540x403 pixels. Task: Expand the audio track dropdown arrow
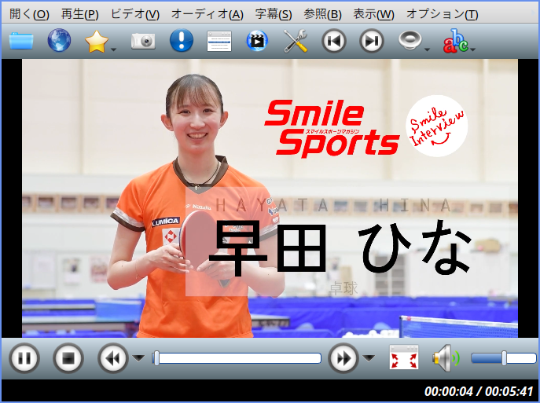(x=428, y=49)
